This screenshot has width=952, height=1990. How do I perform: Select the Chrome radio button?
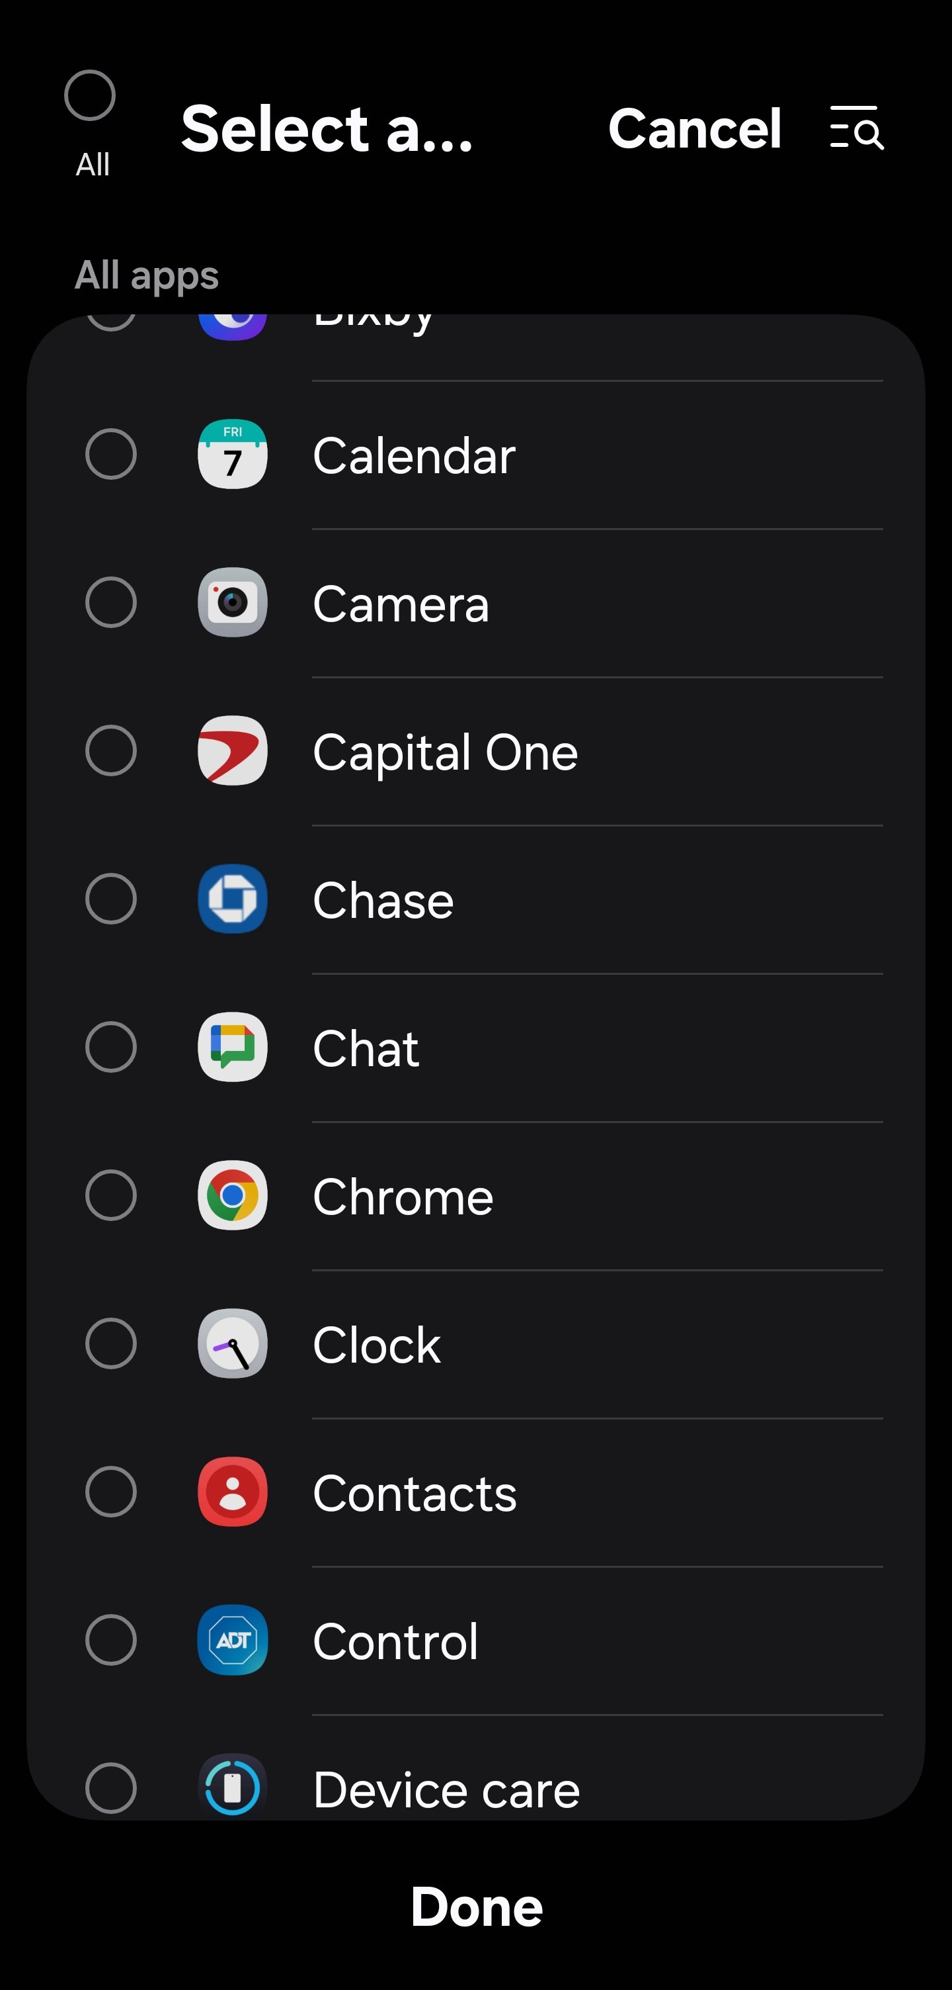coord(111,1196)
